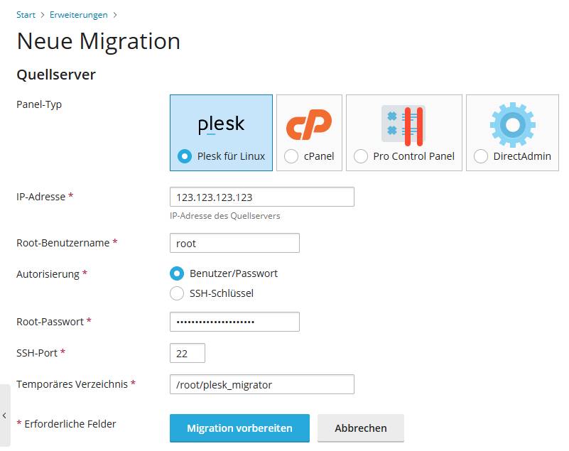Enable Benutzer/Passwort authorization
This screenshot has height=451, width=569.
point(178,273)
